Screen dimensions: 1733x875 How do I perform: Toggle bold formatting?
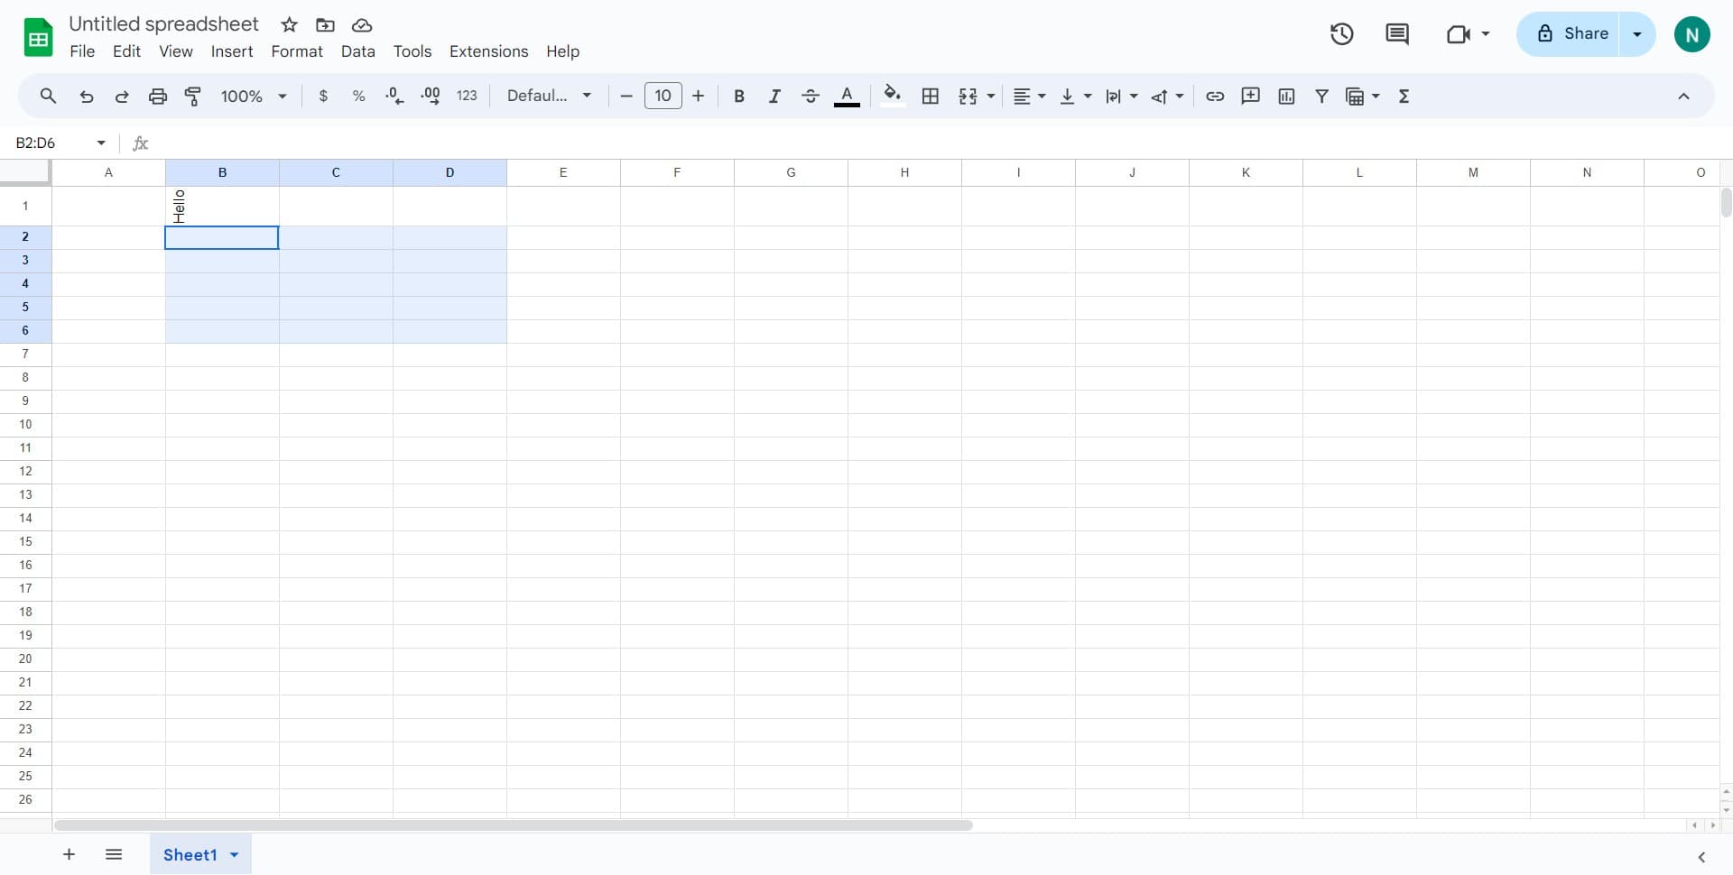point(738,96)
